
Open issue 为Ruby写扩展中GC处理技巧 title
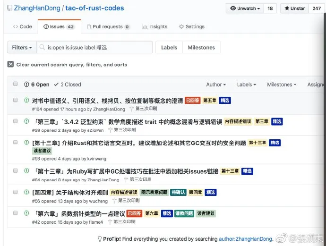[126, 171]
